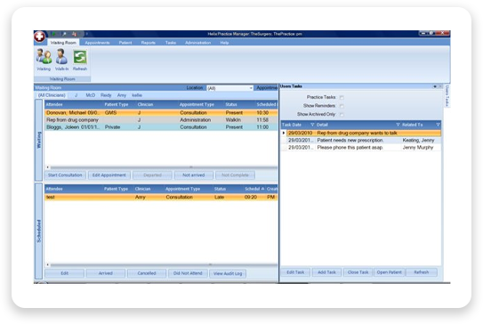Viewport: 483px width, 324px height.
Task: Click the red cross application logo button
Action: pos(39,36)
